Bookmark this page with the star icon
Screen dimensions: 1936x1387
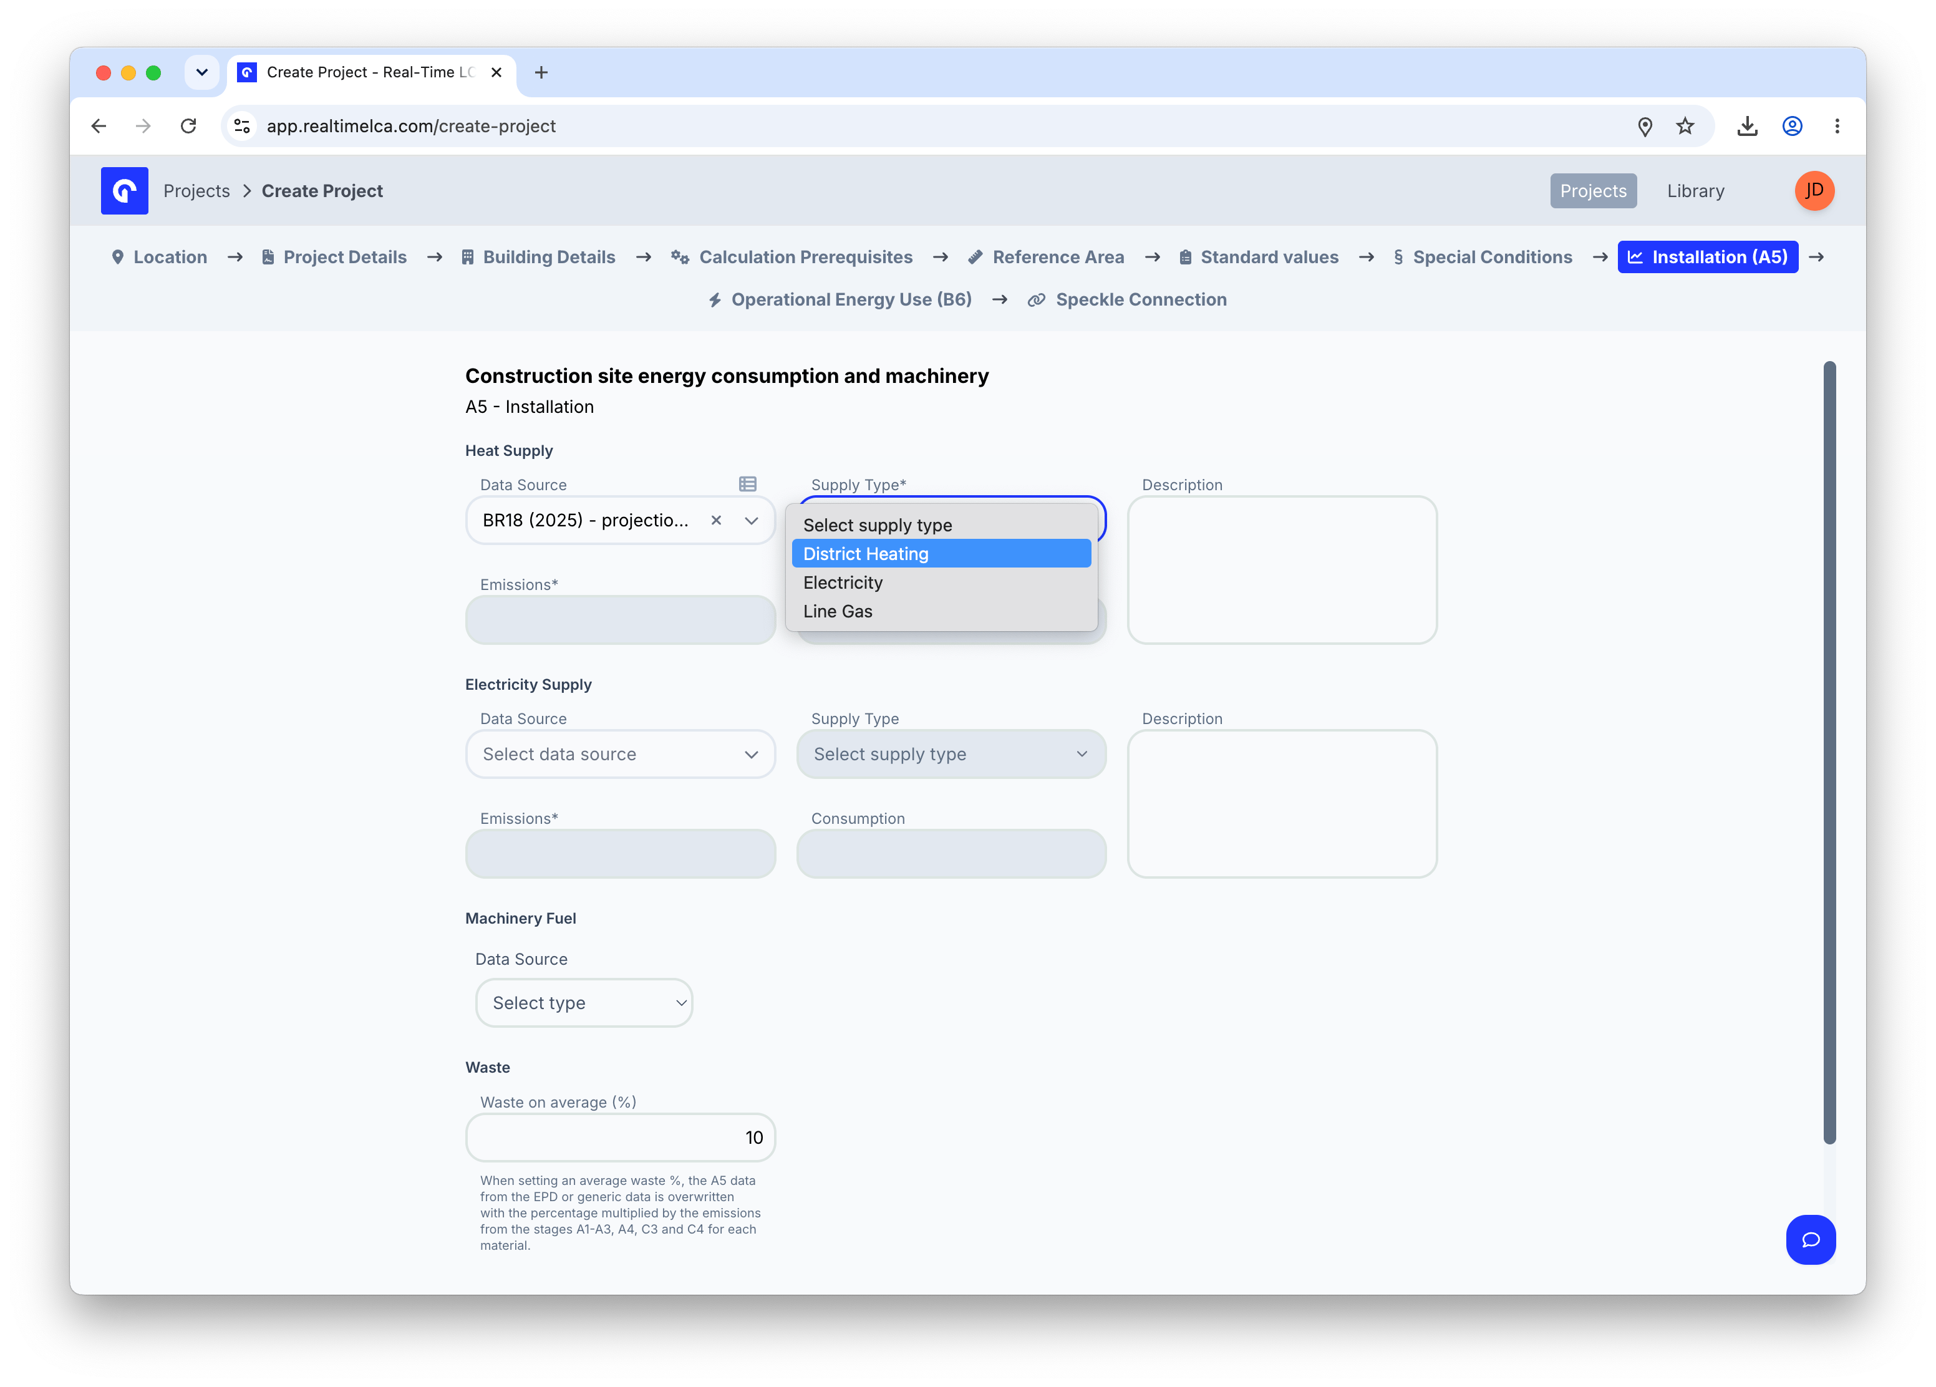[1685, 127]
